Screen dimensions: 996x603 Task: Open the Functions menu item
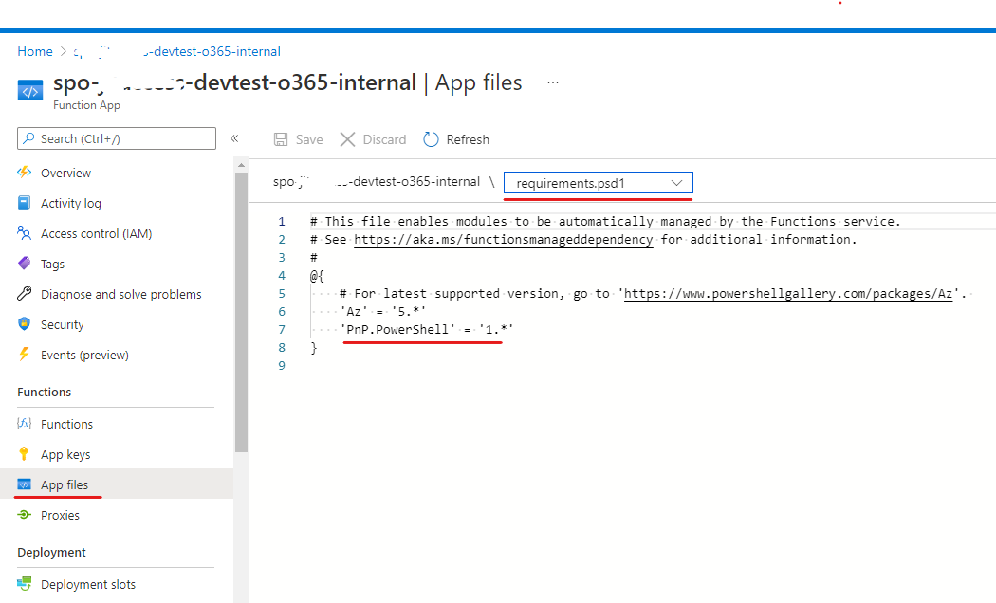(x=66, y=424)
